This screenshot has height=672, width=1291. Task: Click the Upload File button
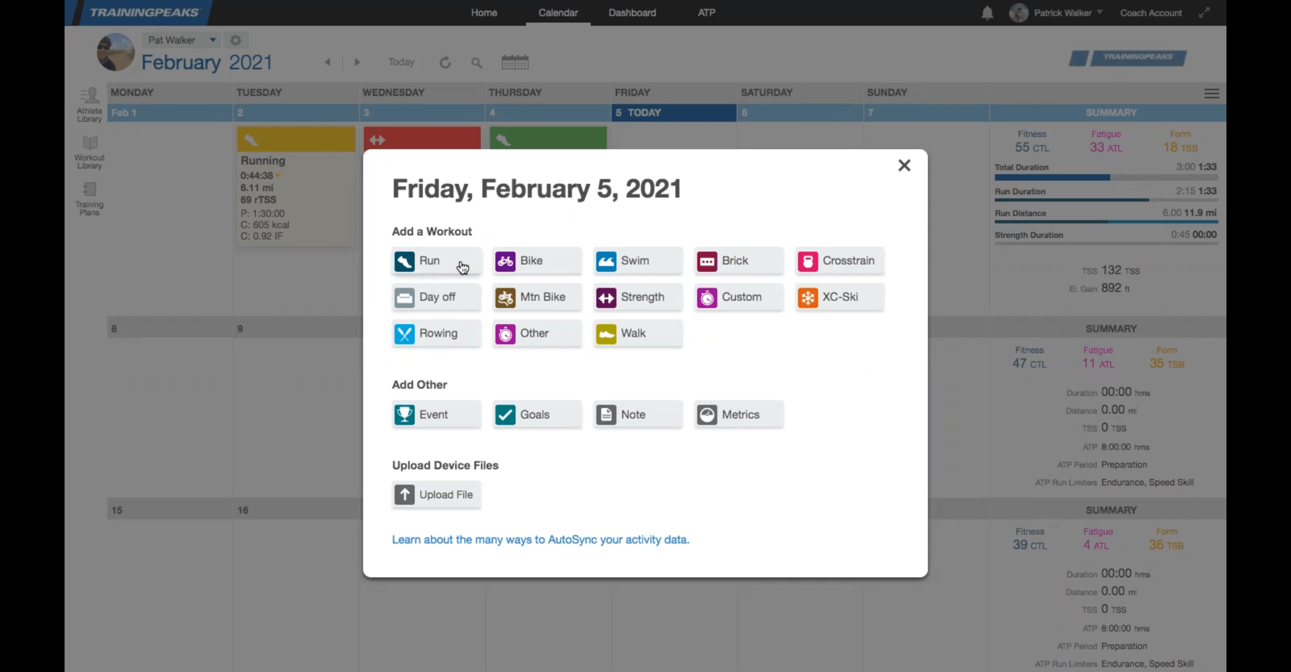[x=436, y=495]
